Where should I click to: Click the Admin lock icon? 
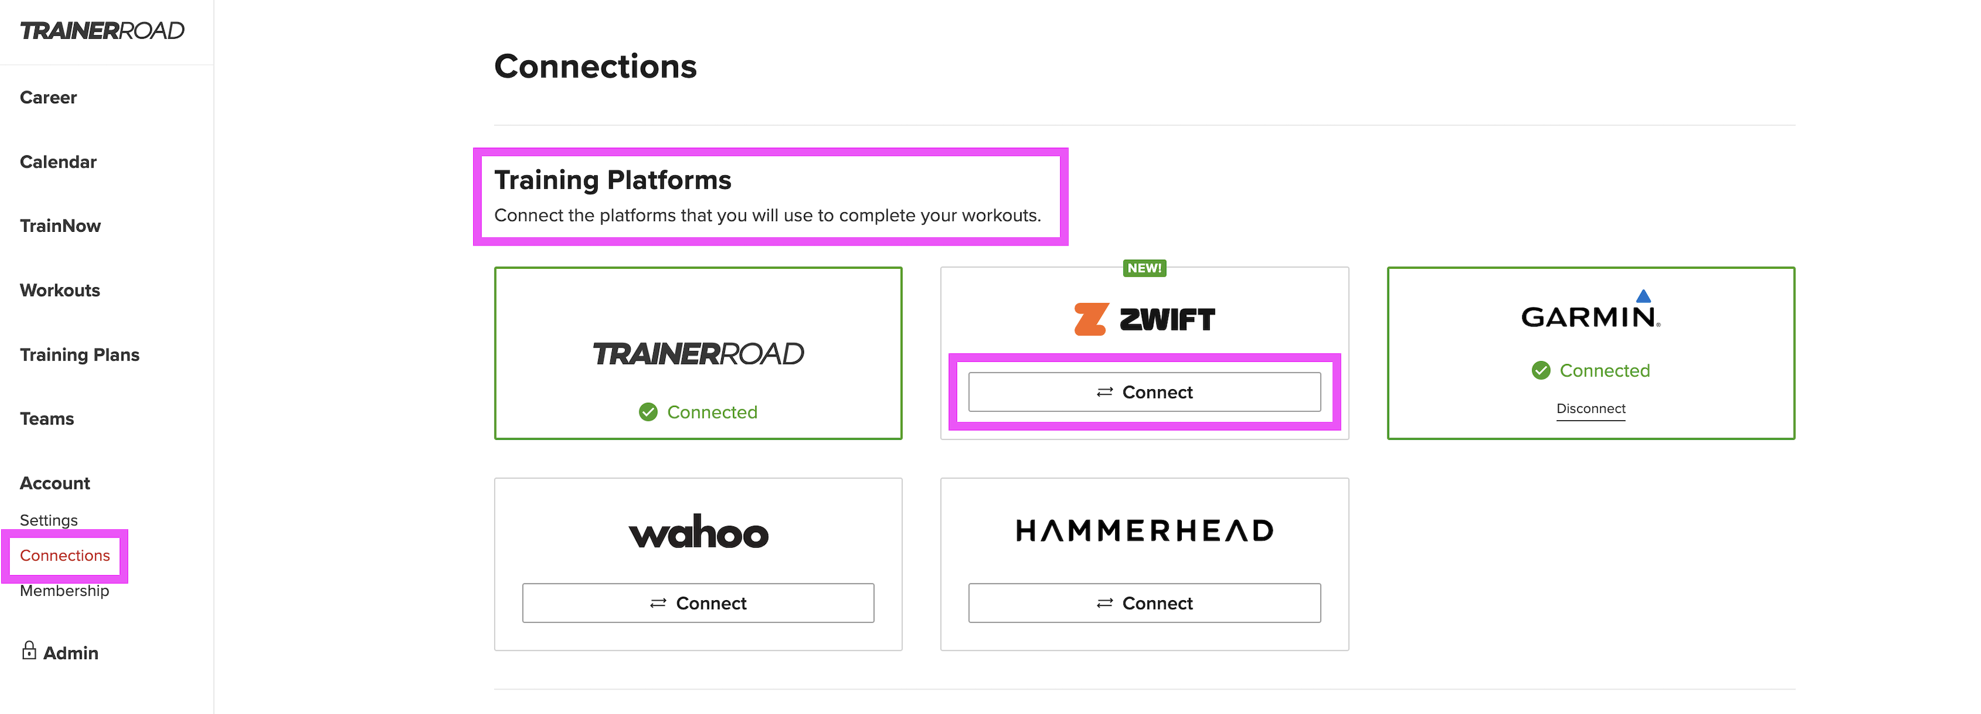29,651
